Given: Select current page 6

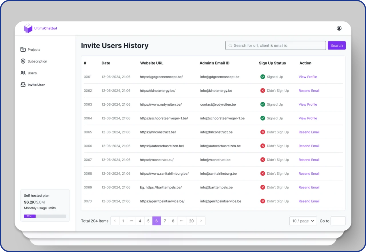Looking at the screenshot, I should click(x=157, y=221).
